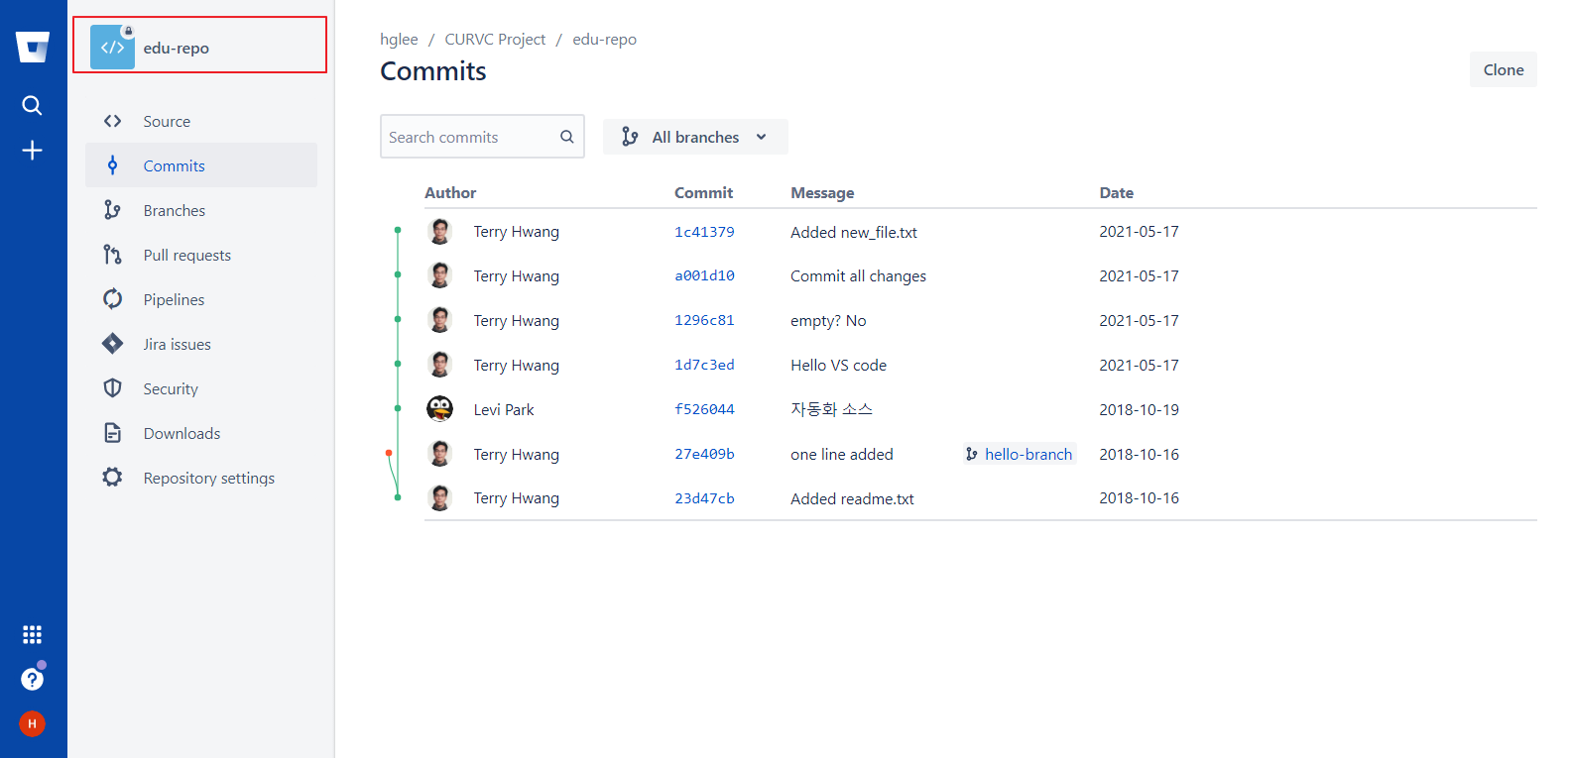Open the global search magnifier icon
This screenshot has width=1571, height=758.
tap(32, 105)
